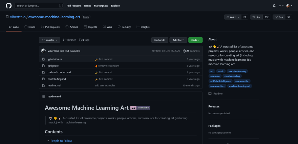298x144 pixels.
Task: Open the stargazers count 552
Action: point(267,17)
